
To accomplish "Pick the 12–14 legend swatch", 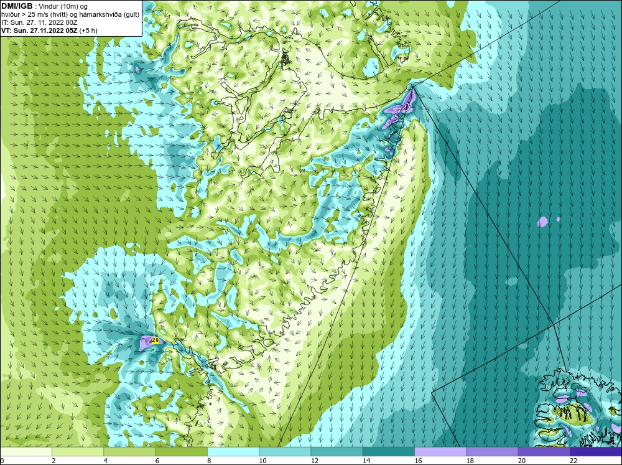I will tap(337, 452).
